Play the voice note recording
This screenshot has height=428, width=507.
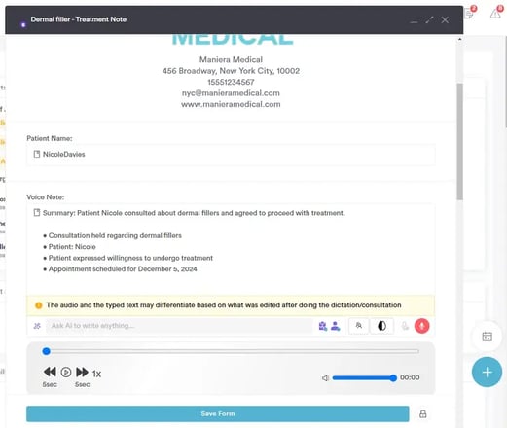coord(66,372)
